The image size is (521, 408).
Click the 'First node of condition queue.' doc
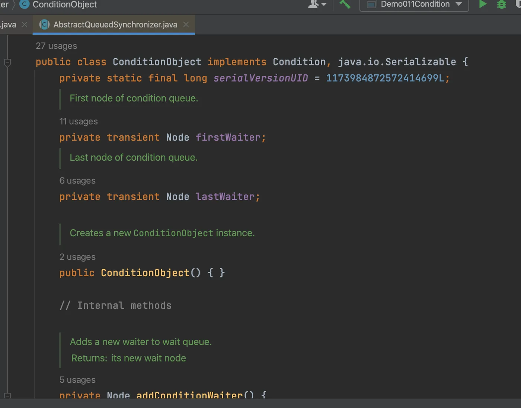tap(134, 98)
